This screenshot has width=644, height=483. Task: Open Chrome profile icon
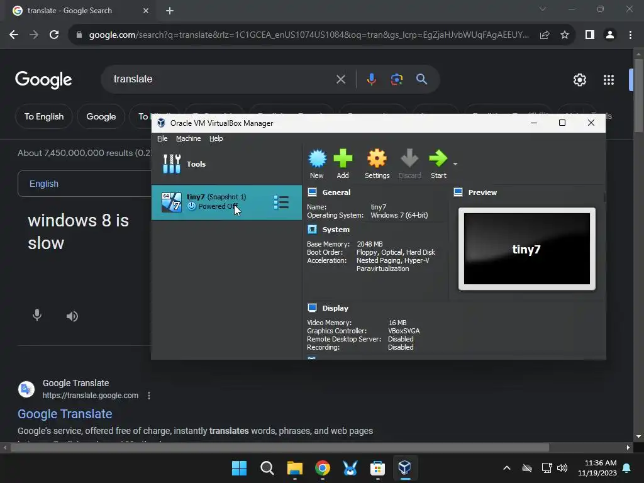click(610, 35)
